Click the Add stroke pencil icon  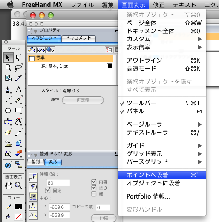[32, 50]
